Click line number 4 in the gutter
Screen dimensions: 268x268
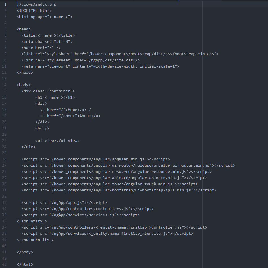[x=5, y=23]
